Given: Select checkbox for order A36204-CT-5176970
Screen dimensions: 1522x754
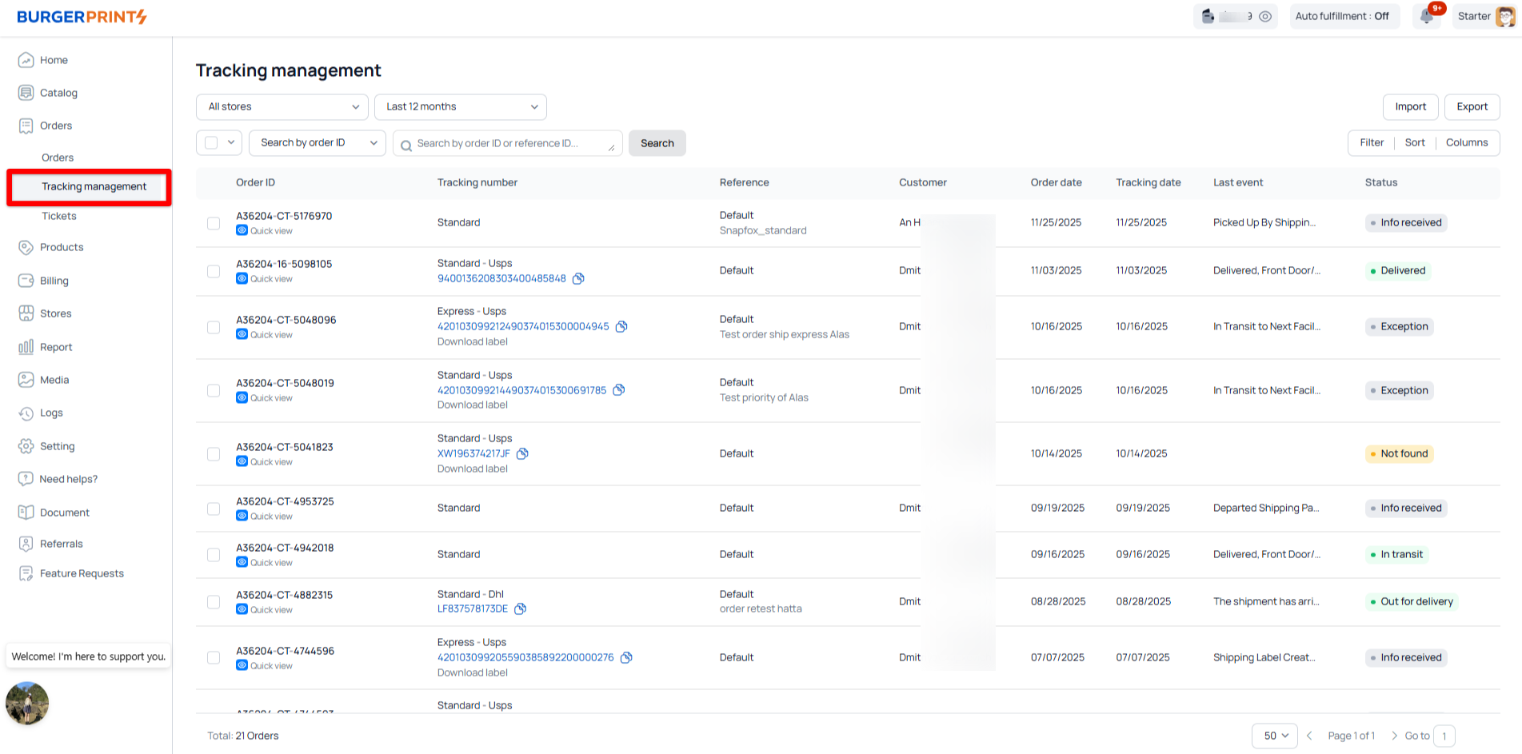Looking at the screenshot, I should click(x=214, y=223).
